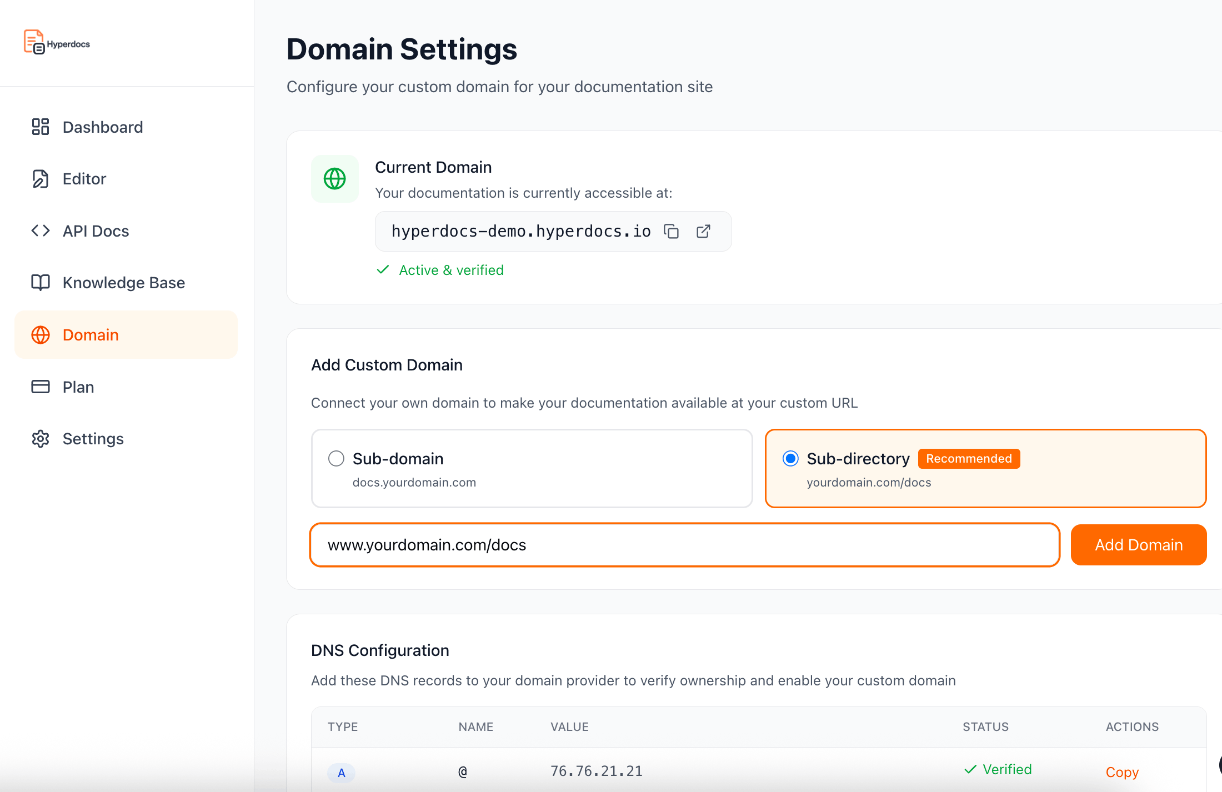The height and width of the screenshot is (792, 1222).
Task: Select the Sub-domain radio option
Action: pos(336,459)
